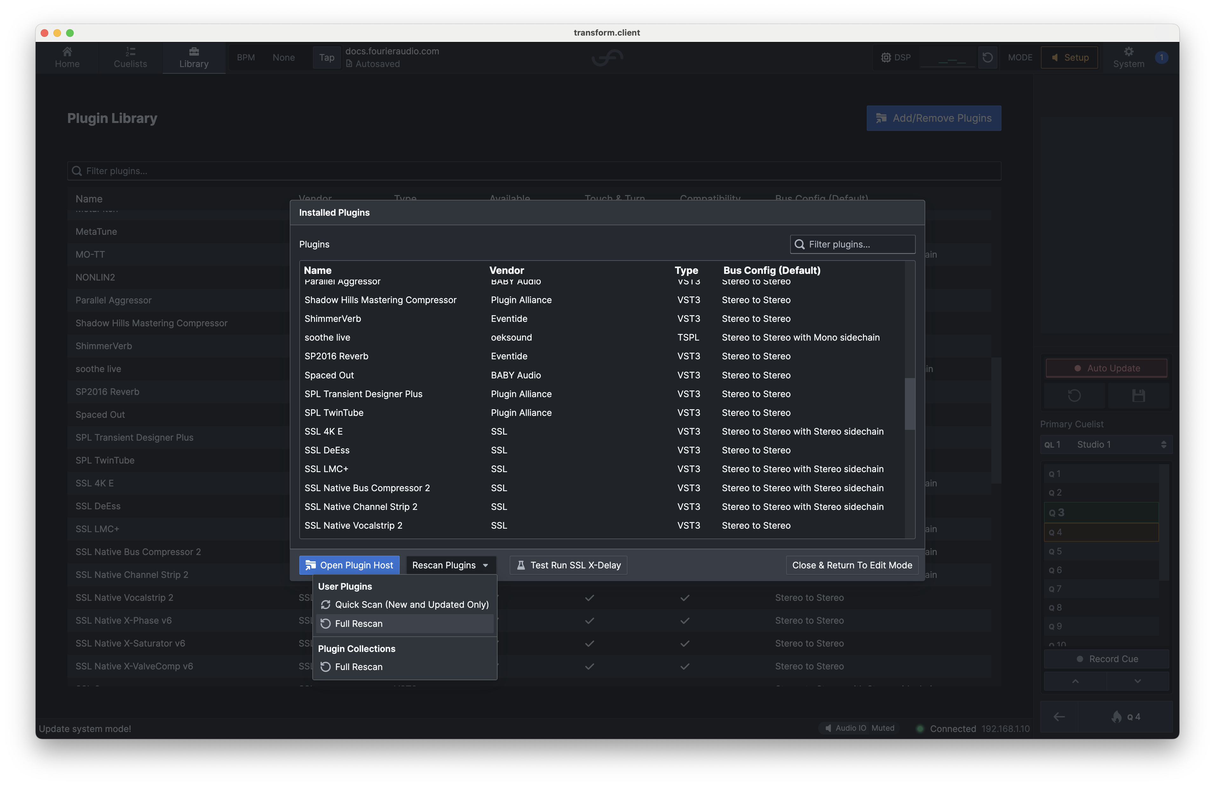Open the Cuelists tab

[x=130, y=58]
